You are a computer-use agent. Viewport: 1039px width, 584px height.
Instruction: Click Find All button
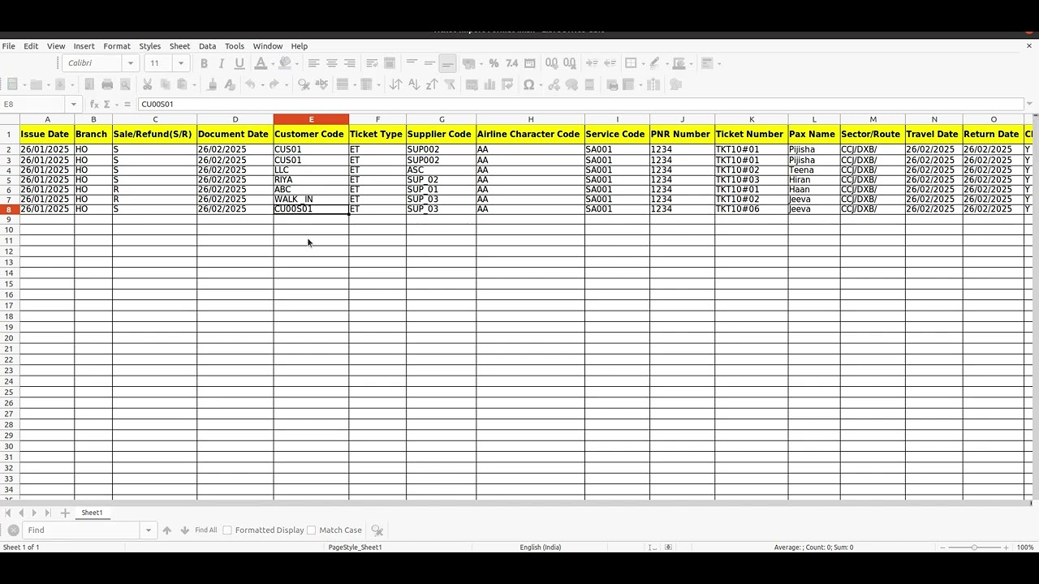(205, 530)
